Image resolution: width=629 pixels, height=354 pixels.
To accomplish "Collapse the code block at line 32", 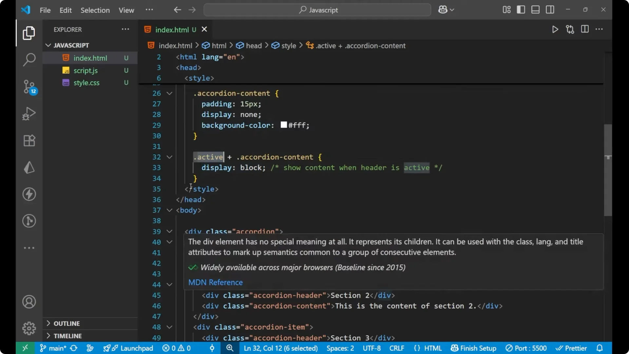I will coord(169,157).
